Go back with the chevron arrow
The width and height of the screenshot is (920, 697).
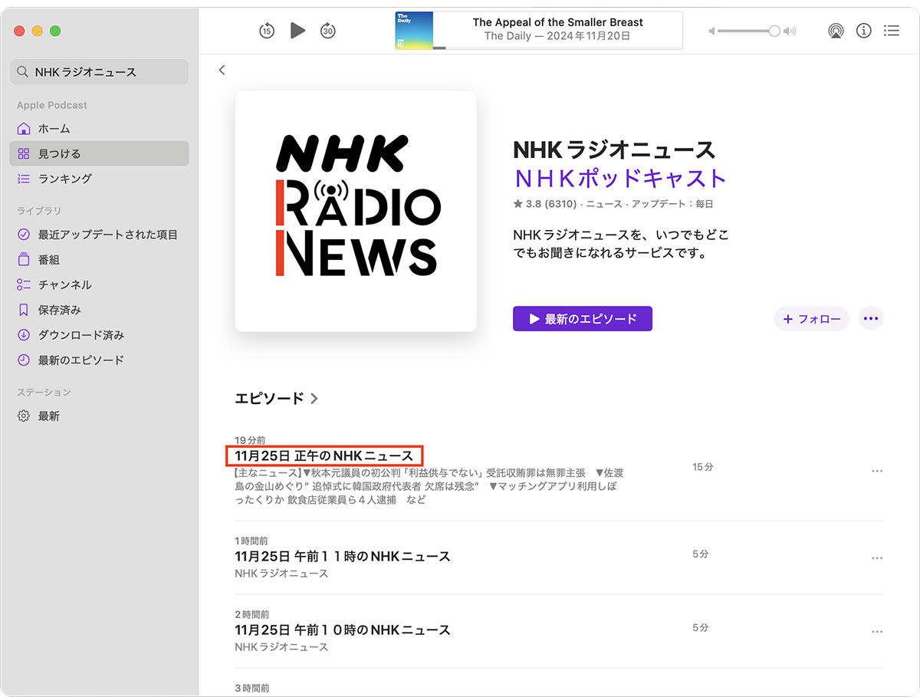click(222, 70)
